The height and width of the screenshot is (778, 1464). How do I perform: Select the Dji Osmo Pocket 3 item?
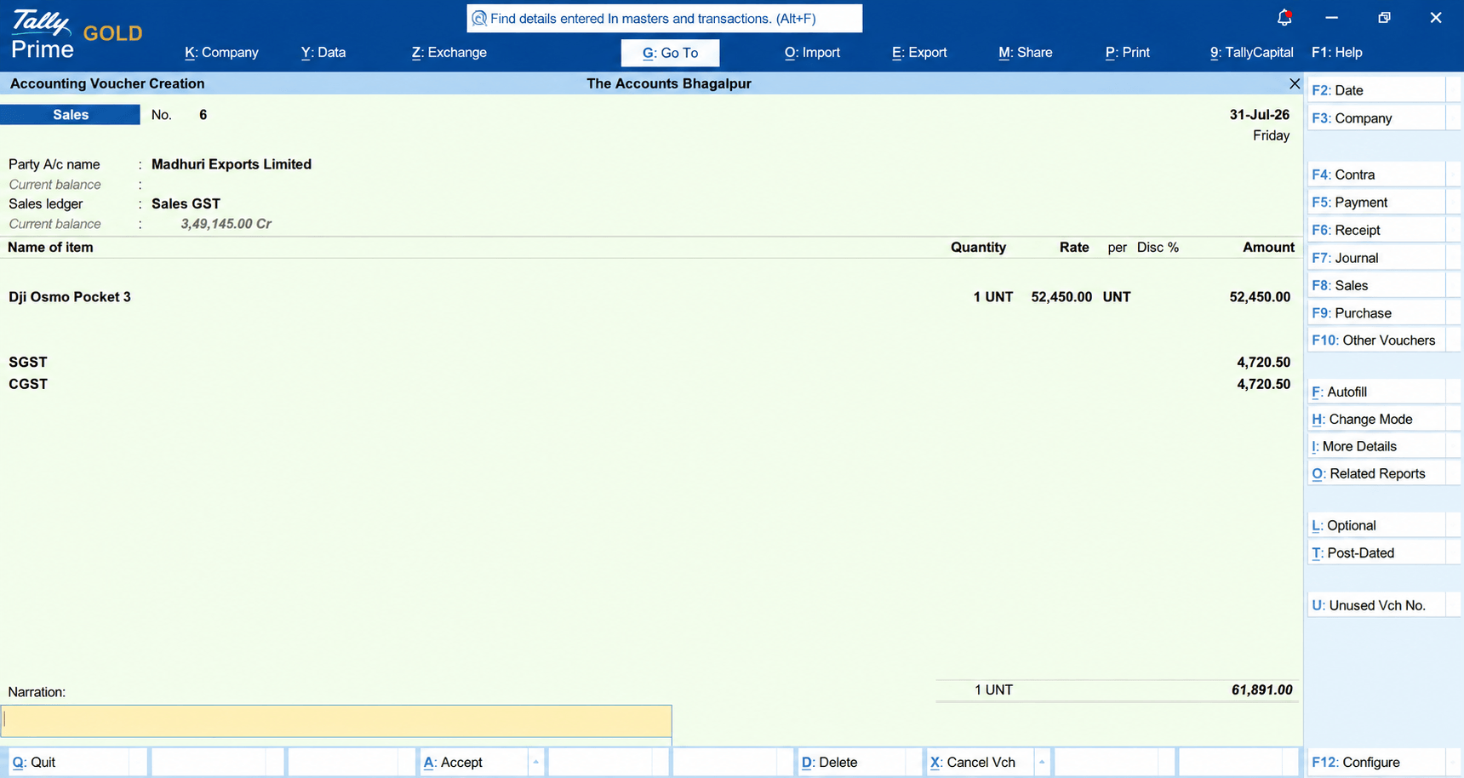point(70,297)
